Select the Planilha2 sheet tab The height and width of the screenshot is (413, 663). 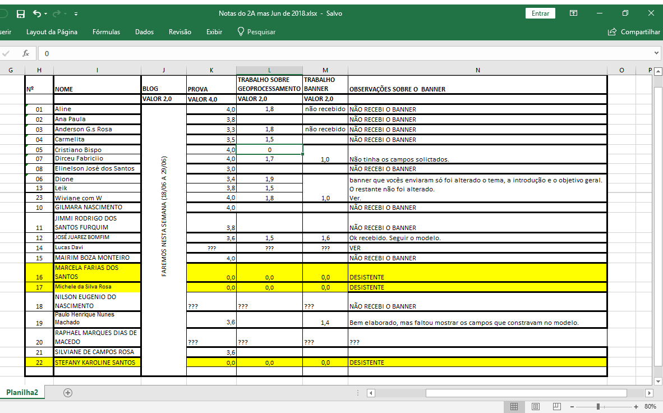pos(22,392)
